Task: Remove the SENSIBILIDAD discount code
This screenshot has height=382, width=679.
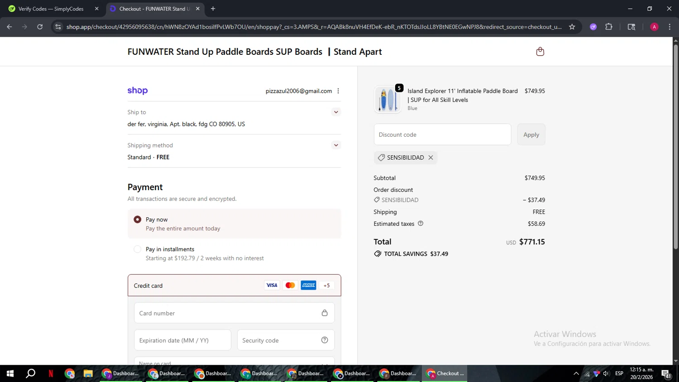Action: tap(430, 158)
